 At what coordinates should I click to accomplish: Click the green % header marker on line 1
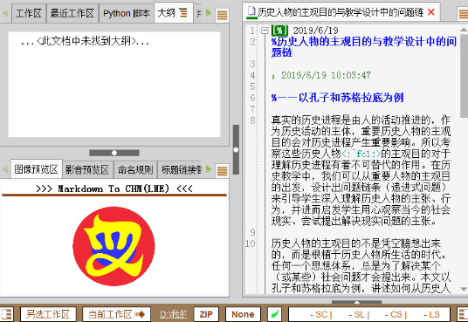point(279,31)
